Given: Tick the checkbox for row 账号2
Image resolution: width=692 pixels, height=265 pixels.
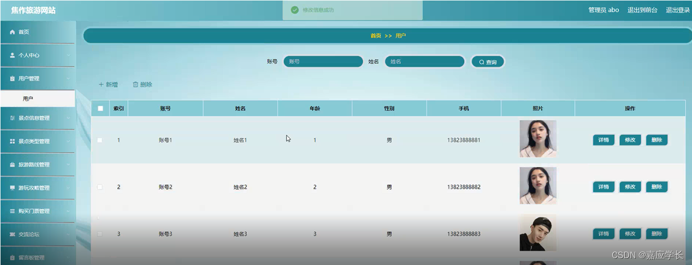Looking at the screenshot, I should click(x=100, y=187).
